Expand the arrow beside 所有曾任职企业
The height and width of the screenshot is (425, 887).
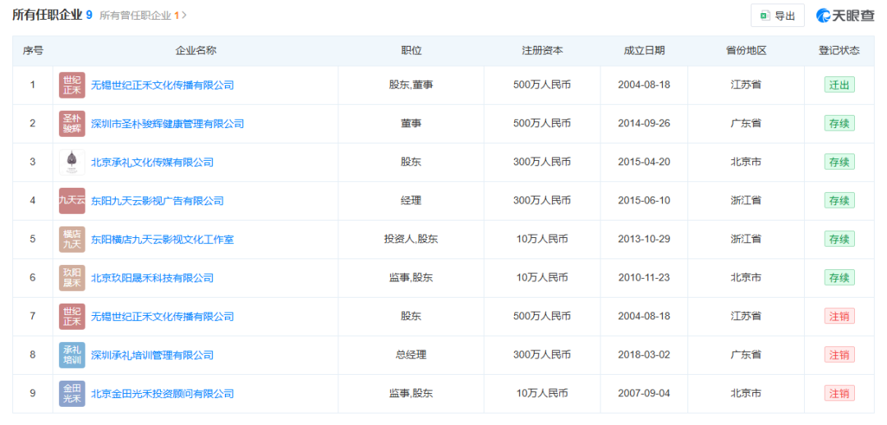click(185, 16)
